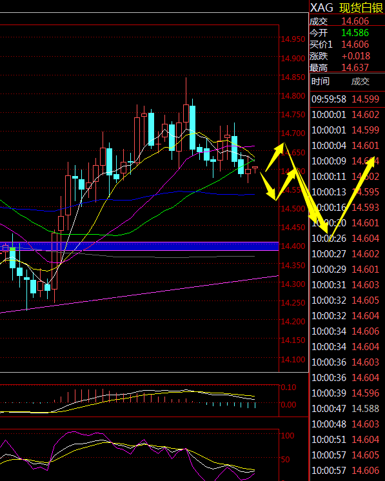Select the 10:00:48 tick at 14.603
385x481 pixels.
(x=347, y=424)
